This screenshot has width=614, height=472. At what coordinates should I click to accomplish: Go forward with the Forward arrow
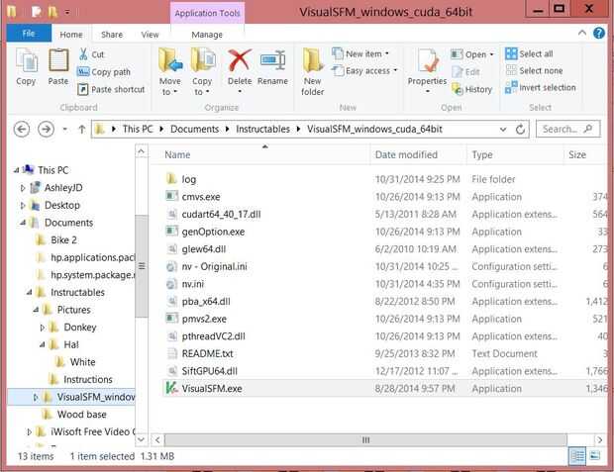click(46, 129)
